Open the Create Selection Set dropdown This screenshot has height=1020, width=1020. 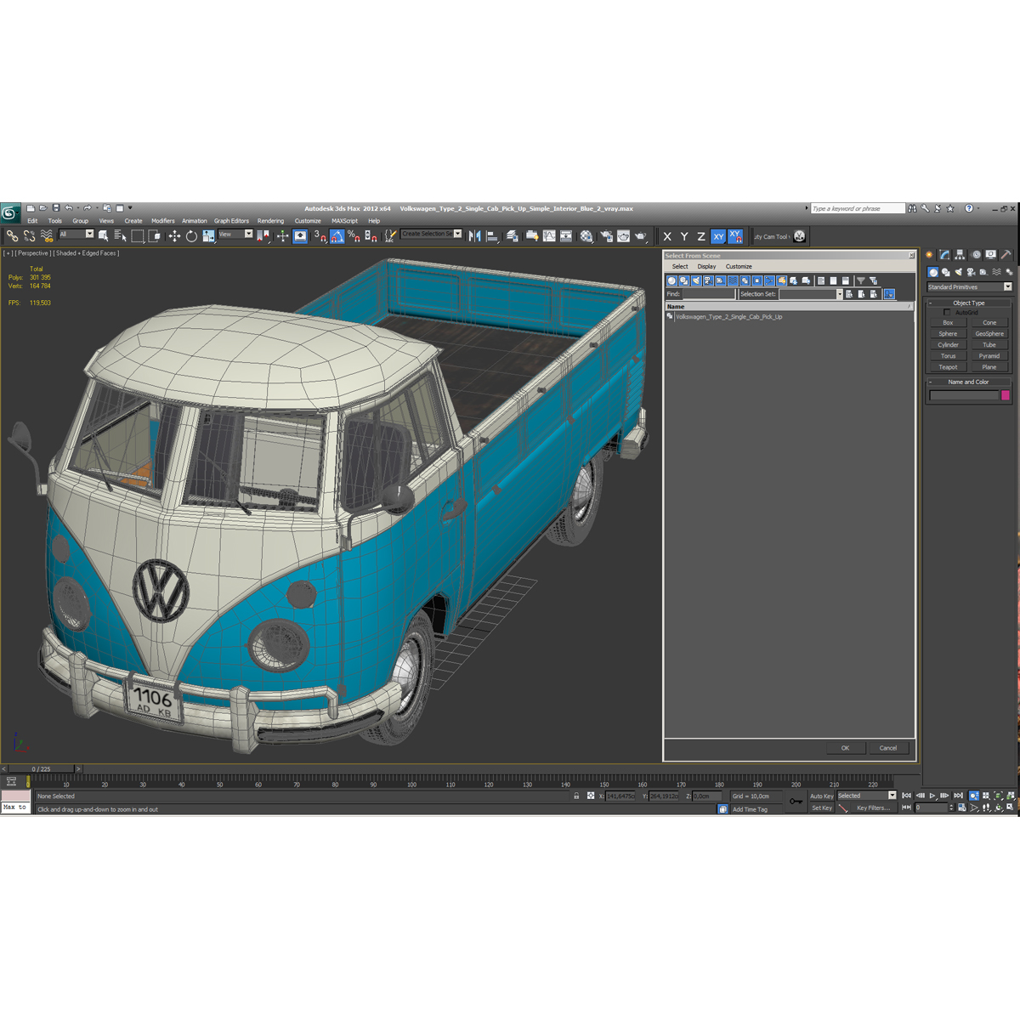431,234
